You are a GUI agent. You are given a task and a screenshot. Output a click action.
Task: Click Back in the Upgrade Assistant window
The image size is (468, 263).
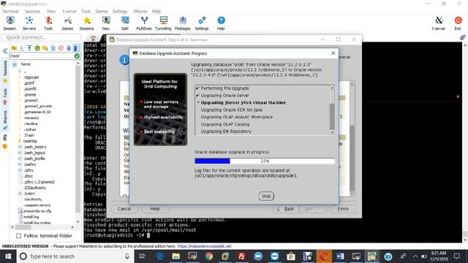286,209
